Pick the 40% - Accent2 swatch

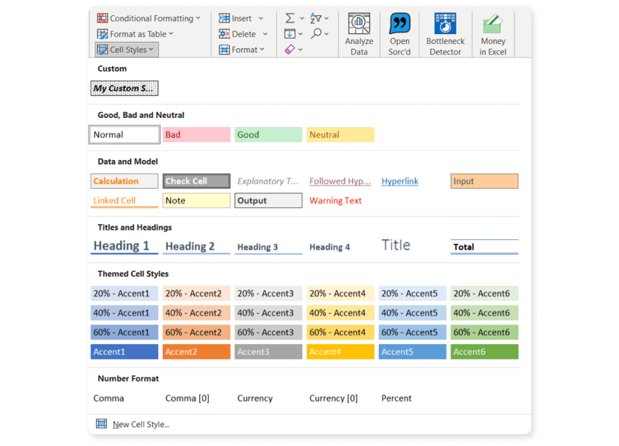(196, 313)
